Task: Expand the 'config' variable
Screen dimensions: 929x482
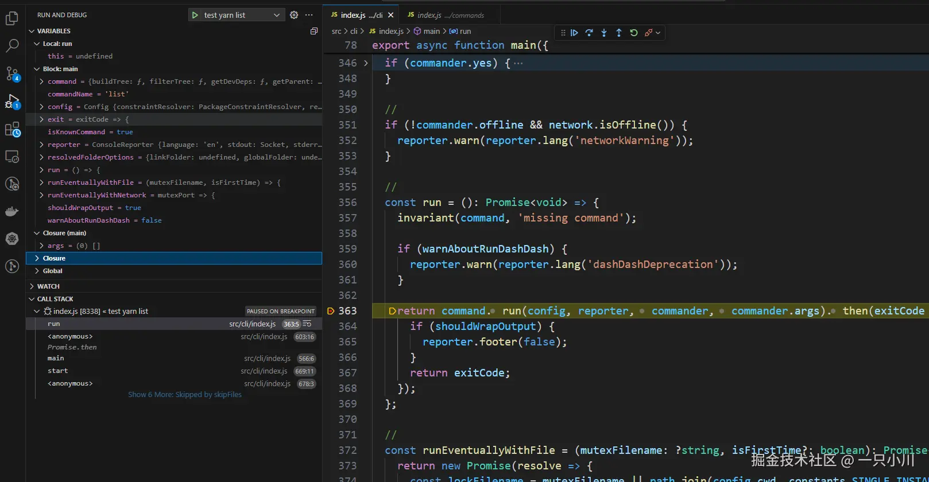Action: tap(41, 107)
